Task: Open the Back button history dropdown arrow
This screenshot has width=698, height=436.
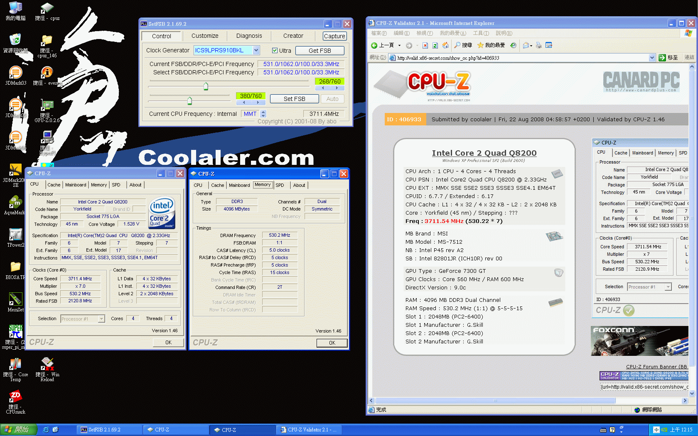Action: 399,45
